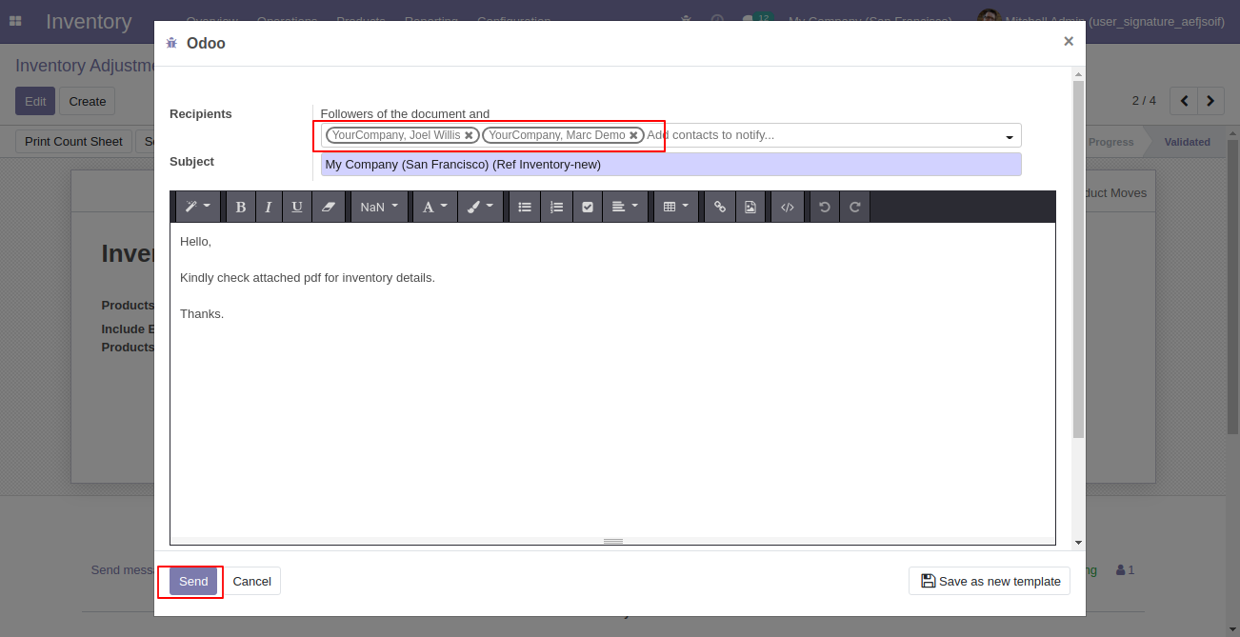Save message as new template
Screen dimensions: 1240x637
[x=990, y=581]
